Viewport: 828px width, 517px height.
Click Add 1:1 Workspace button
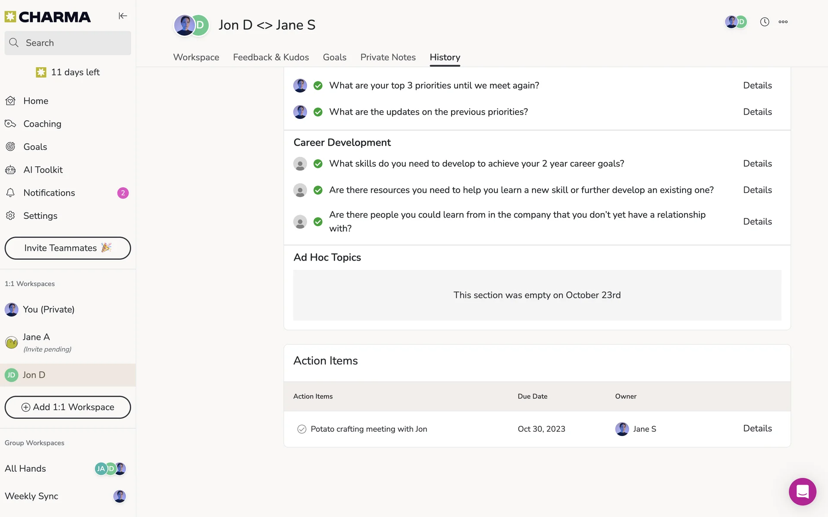(x=68, y=407)
